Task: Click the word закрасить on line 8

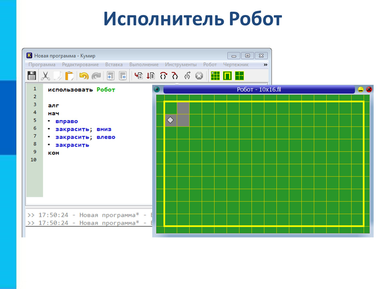Action: click(72, 145)
